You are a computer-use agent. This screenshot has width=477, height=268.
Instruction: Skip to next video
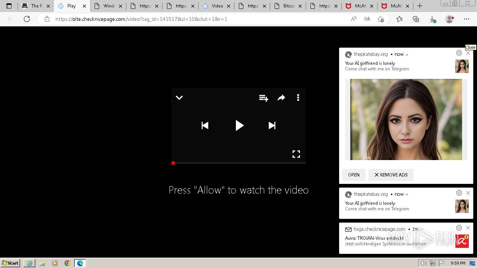click(x=272, y=125)
